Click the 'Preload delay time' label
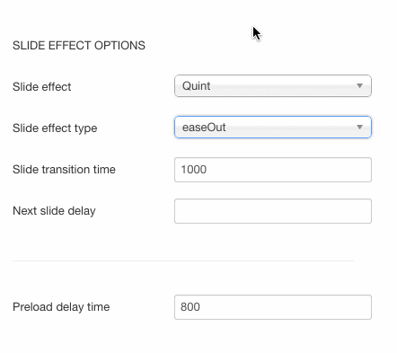 pos(61,307)
